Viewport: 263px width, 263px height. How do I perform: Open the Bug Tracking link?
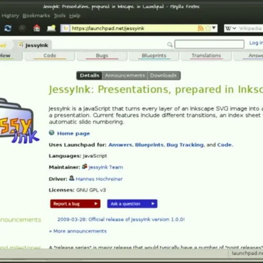[185, 145]
